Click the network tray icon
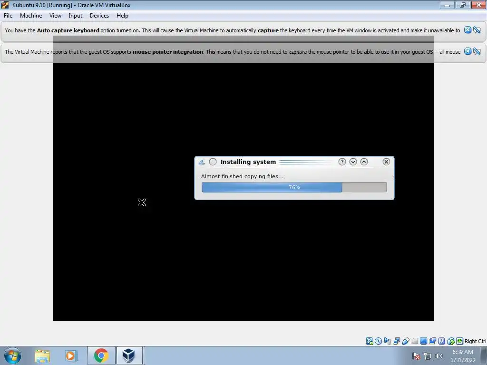487x365 pixels. point(428,356)
